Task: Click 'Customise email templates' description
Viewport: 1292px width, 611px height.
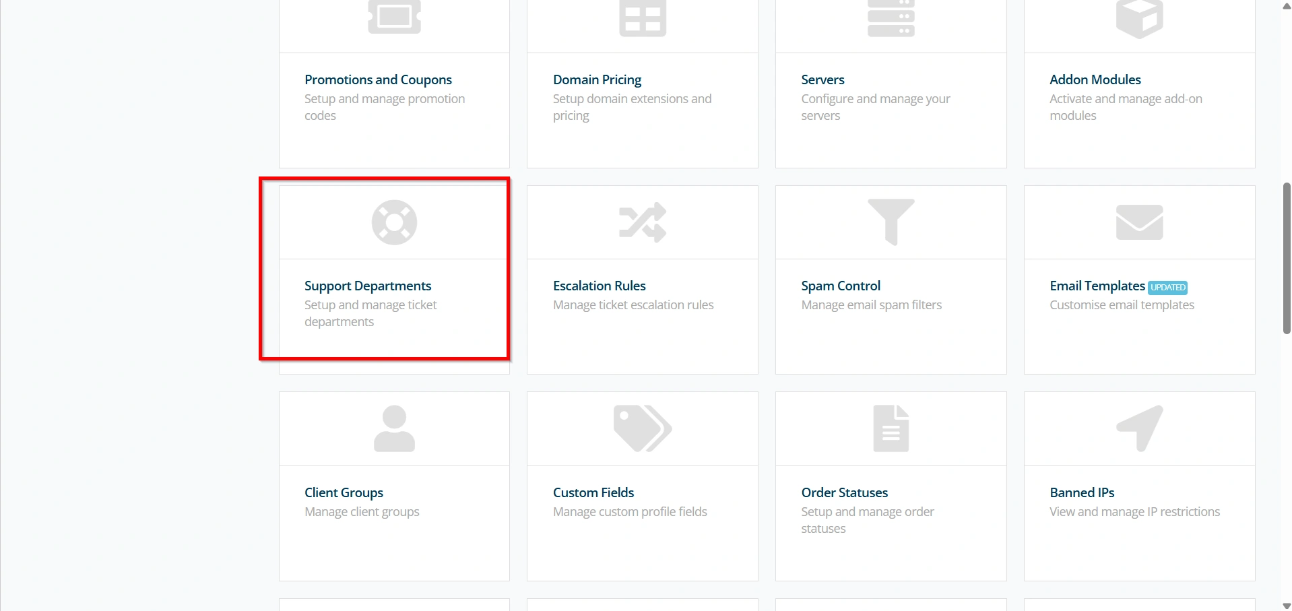Action: (x=1122, y=305)
